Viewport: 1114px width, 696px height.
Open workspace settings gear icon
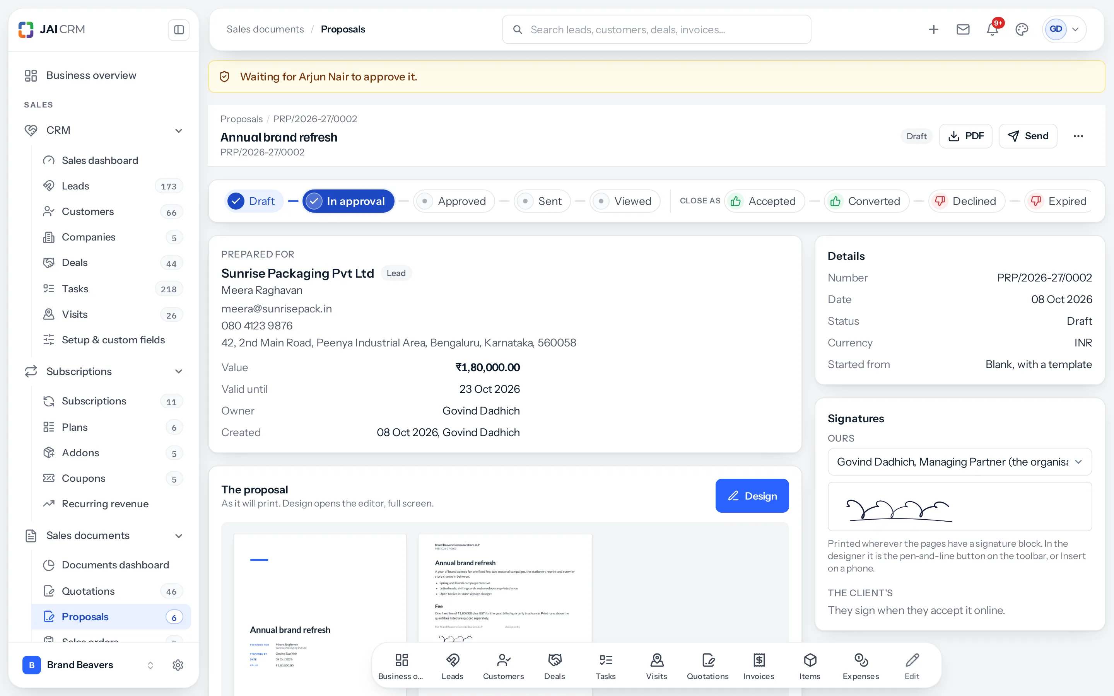[x=178, y=665]
